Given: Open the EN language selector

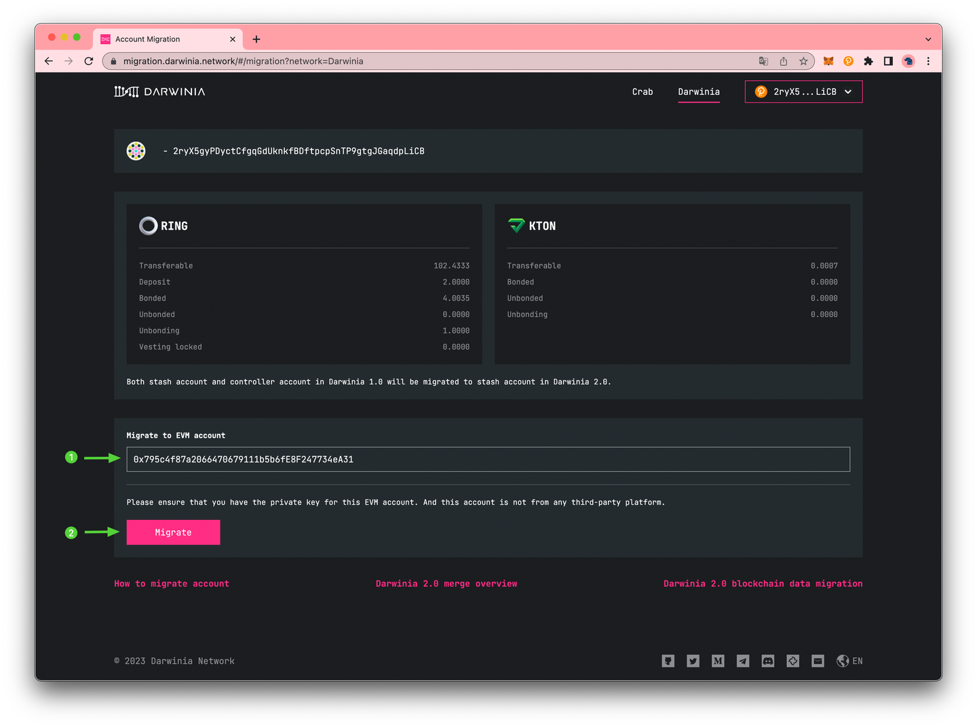Looking at the screenshot, I should tap(850, 661).
